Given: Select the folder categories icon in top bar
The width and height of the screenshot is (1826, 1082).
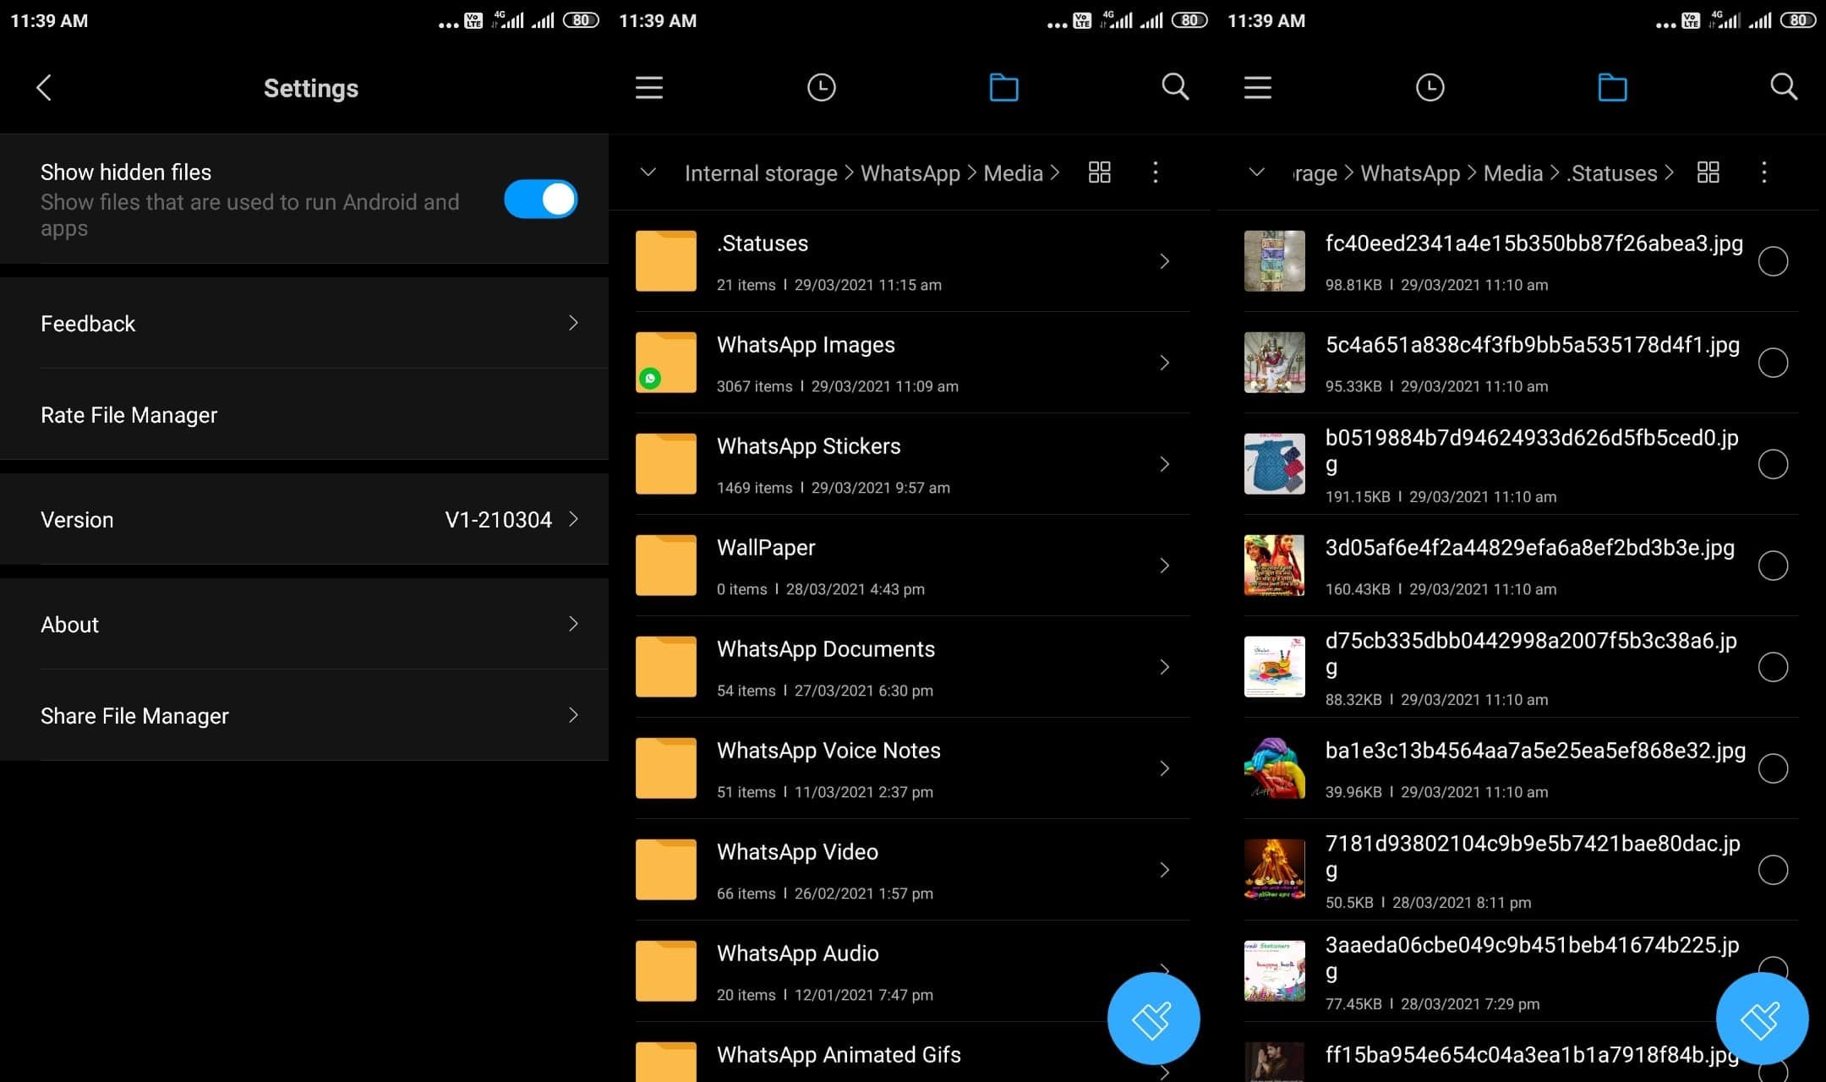Looking at the screenshot, I should pos(1003,87).
